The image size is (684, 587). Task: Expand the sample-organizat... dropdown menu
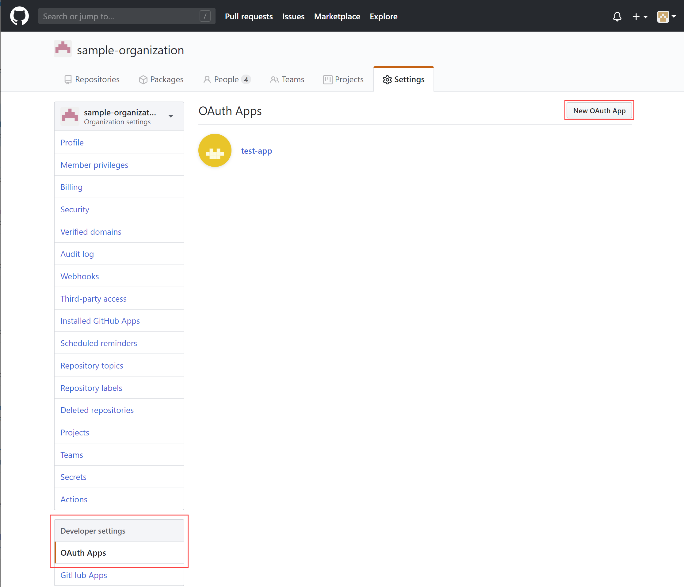(x=171, y=115)
